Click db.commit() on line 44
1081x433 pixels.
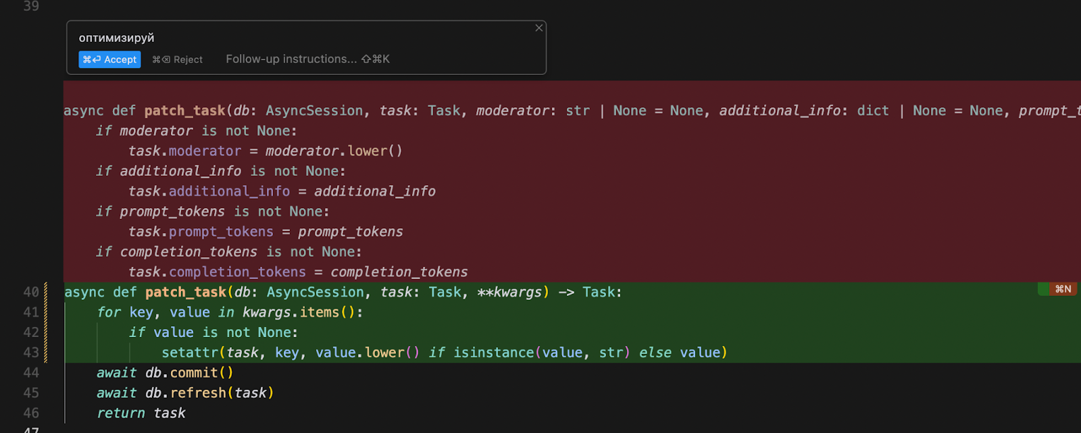click(x=189, y=373)
